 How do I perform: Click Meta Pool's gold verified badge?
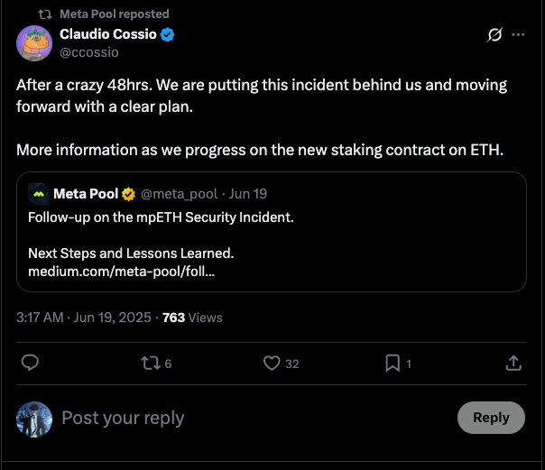pos(129,193)
